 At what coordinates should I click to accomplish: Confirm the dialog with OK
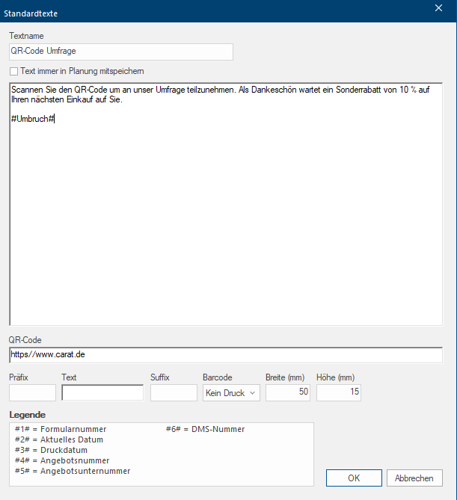[x=354, y=478]
